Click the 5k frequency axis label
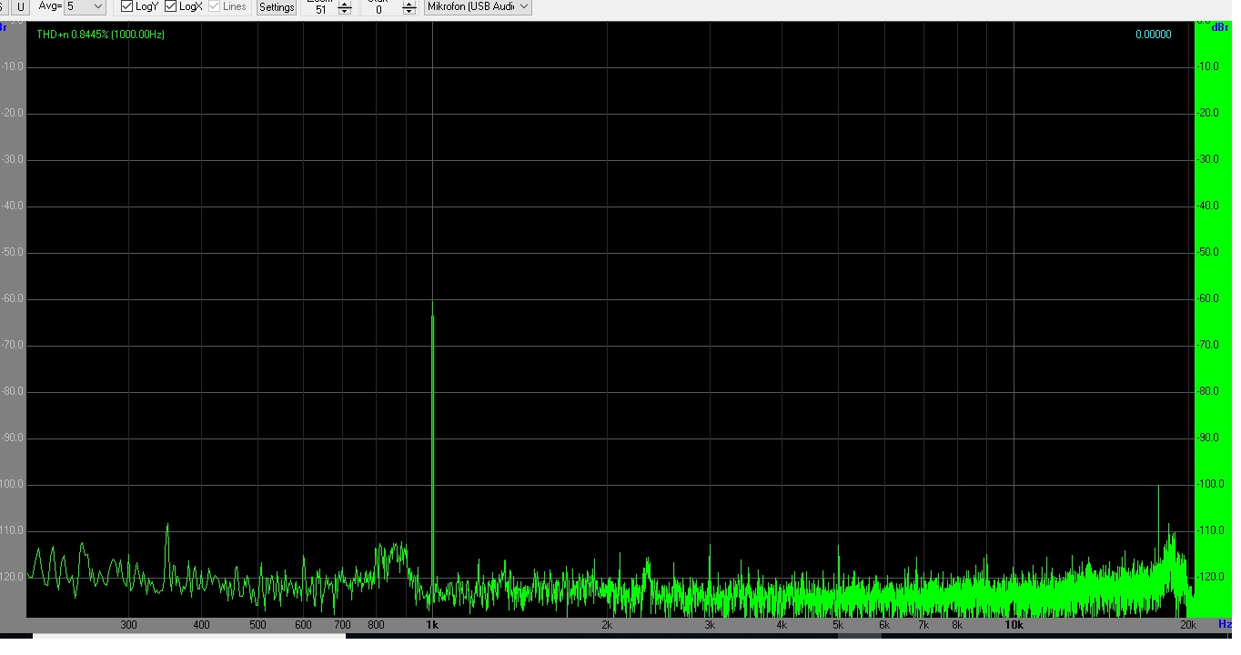The image size is (1241, 655). coord(838,625)
